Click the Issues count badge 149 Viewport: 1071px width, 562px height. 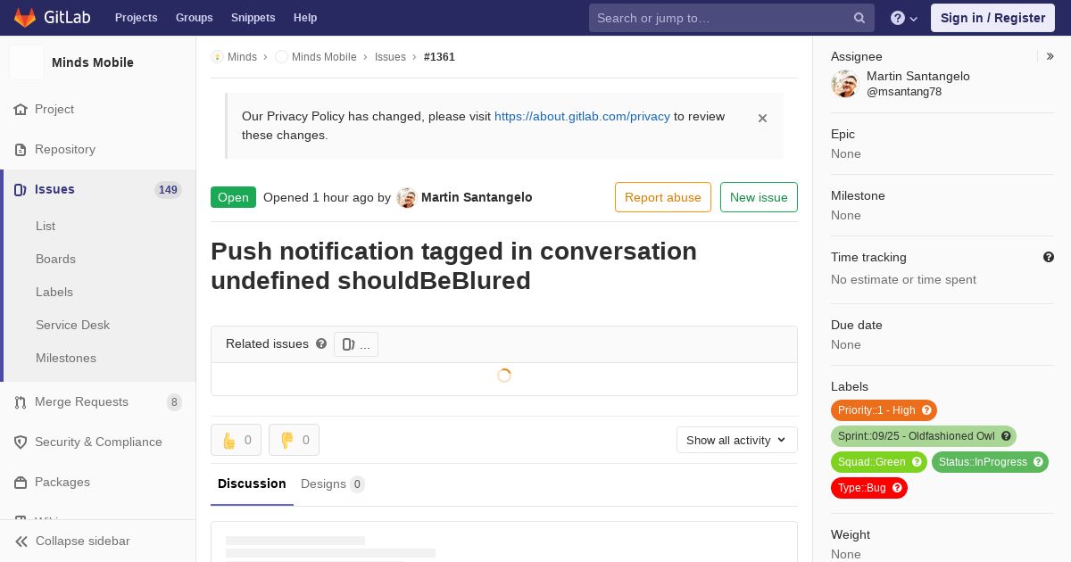click(168, 190)
